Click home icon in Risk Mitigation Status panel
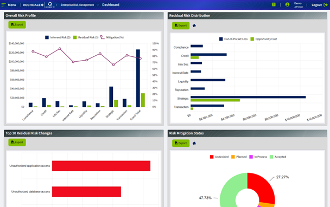The height and width of the screenshot is (207, 330). tap(194, 143)
